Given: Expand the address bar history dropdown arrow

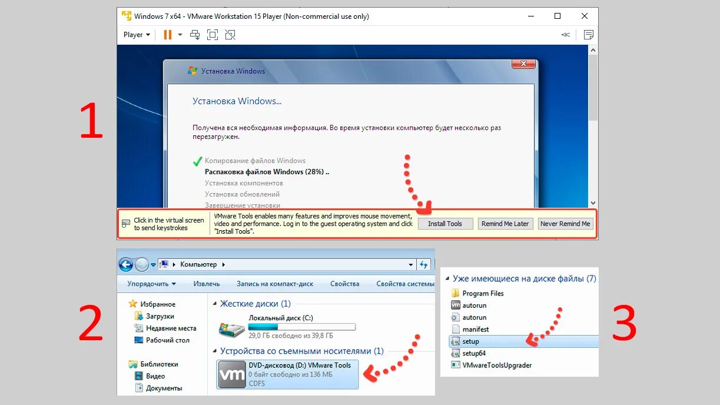Looking at the screenshot, I should tap(410, 265).
